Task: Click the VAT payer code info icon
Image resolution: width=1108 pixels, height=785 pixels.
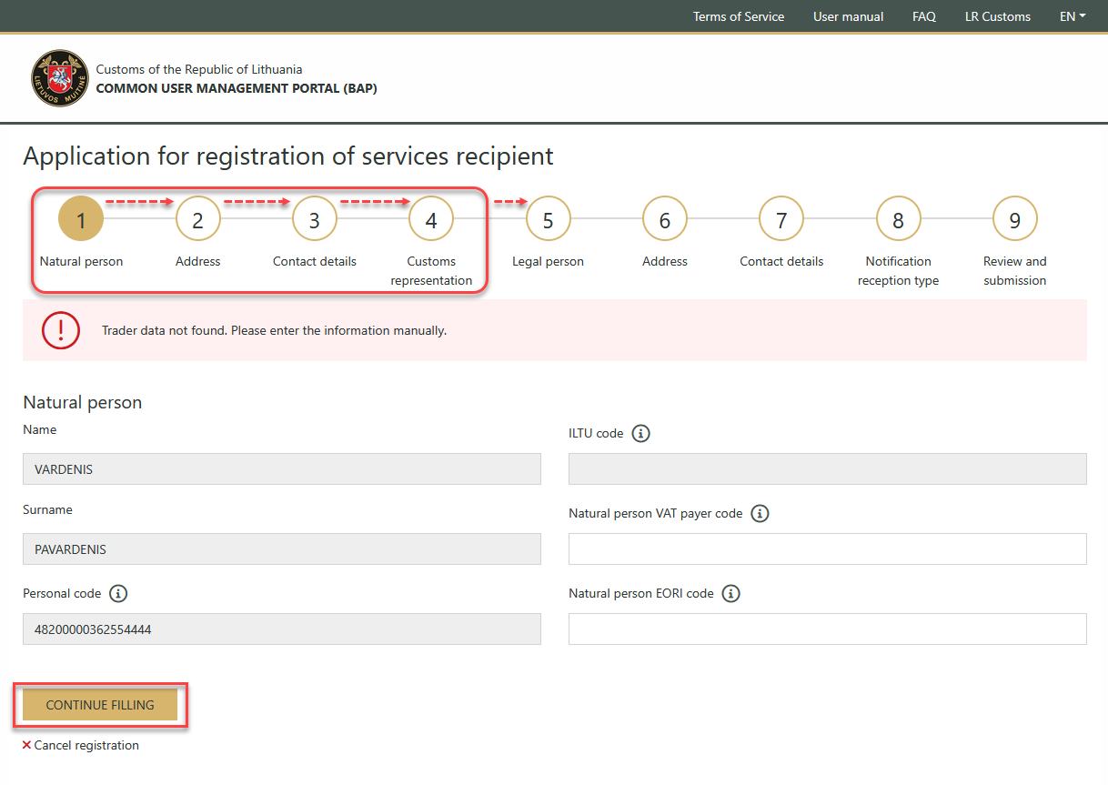Action: pos(760,514)
